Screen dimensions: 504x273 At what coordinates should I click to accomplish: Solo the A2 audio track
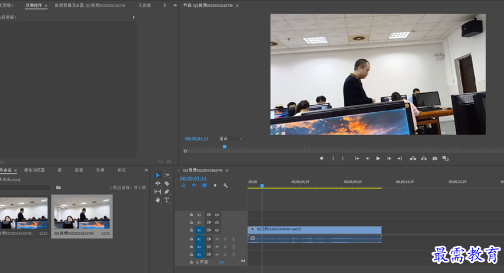point(225,247)
